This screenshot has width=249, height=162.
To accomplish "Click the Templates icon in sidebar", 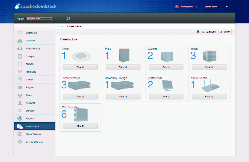I will 20,72.
